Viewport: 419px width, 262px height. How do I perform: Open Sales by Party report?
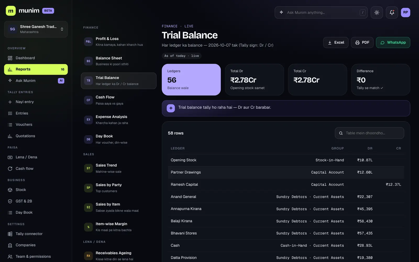pos(119,188)
